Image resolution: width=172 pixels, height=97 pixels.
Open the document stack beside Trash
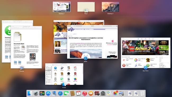(136, 94)
